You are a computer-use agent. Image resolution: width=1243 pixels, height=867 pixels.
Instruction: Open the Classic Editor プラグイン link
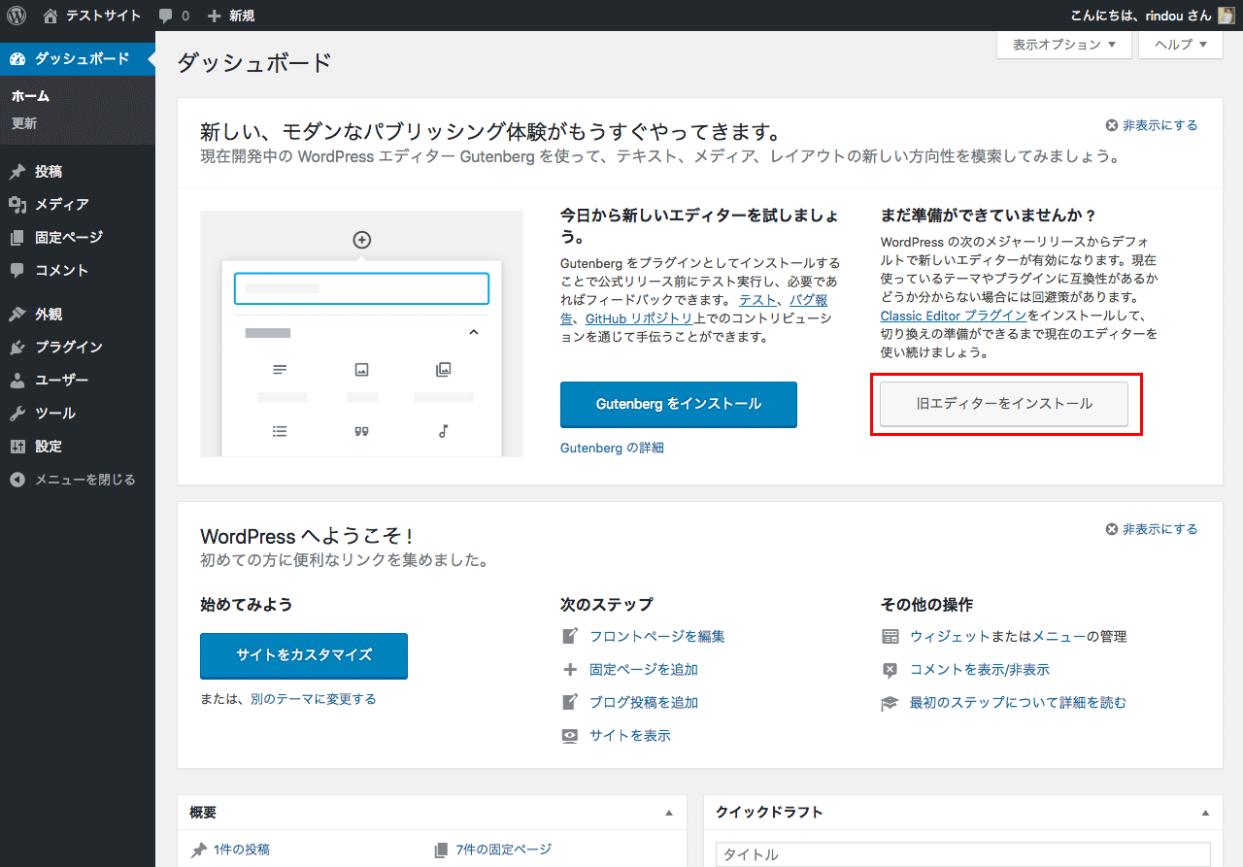[954, 317]
